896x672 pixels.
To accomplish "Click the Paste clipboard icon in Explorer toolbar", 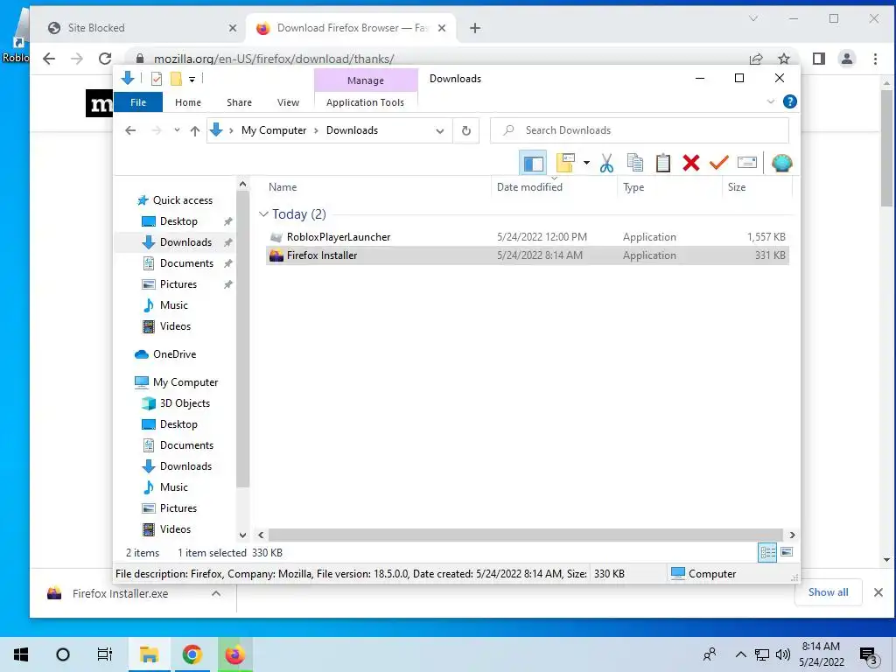I will pos(663,164).
